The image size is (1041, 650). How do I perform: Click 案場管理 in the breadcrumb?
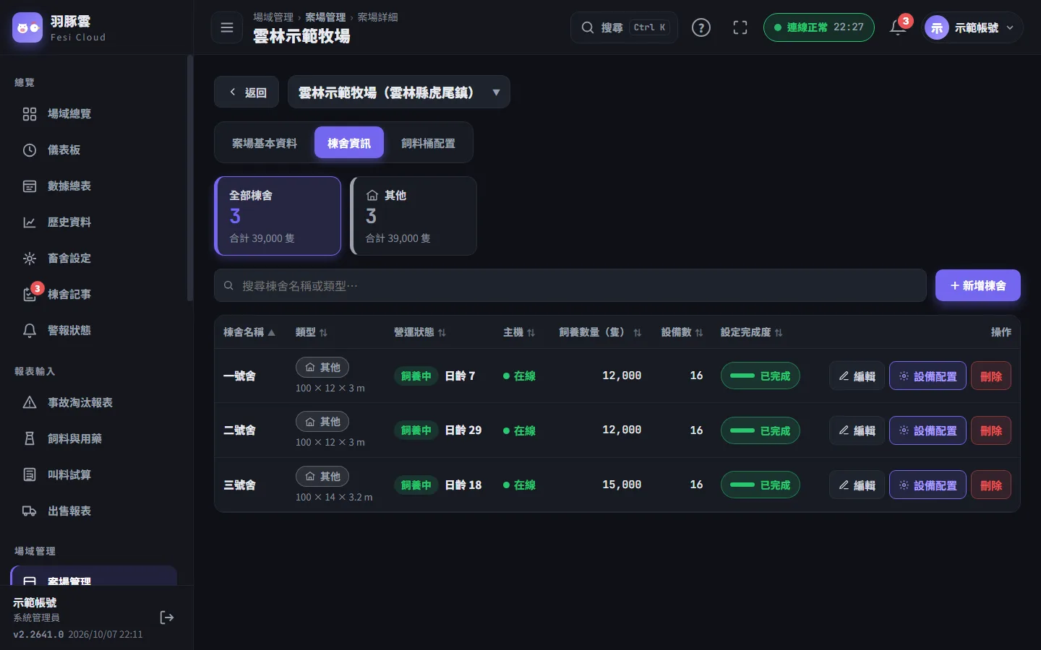coord(325,17)
